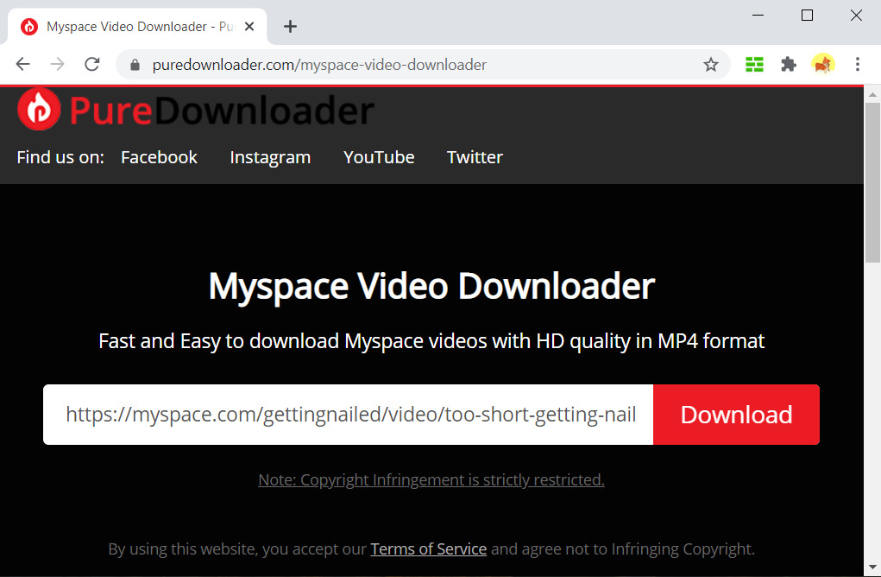881x577 pixels.
Task: Click the red Download button
Action: tap(737, 415)
